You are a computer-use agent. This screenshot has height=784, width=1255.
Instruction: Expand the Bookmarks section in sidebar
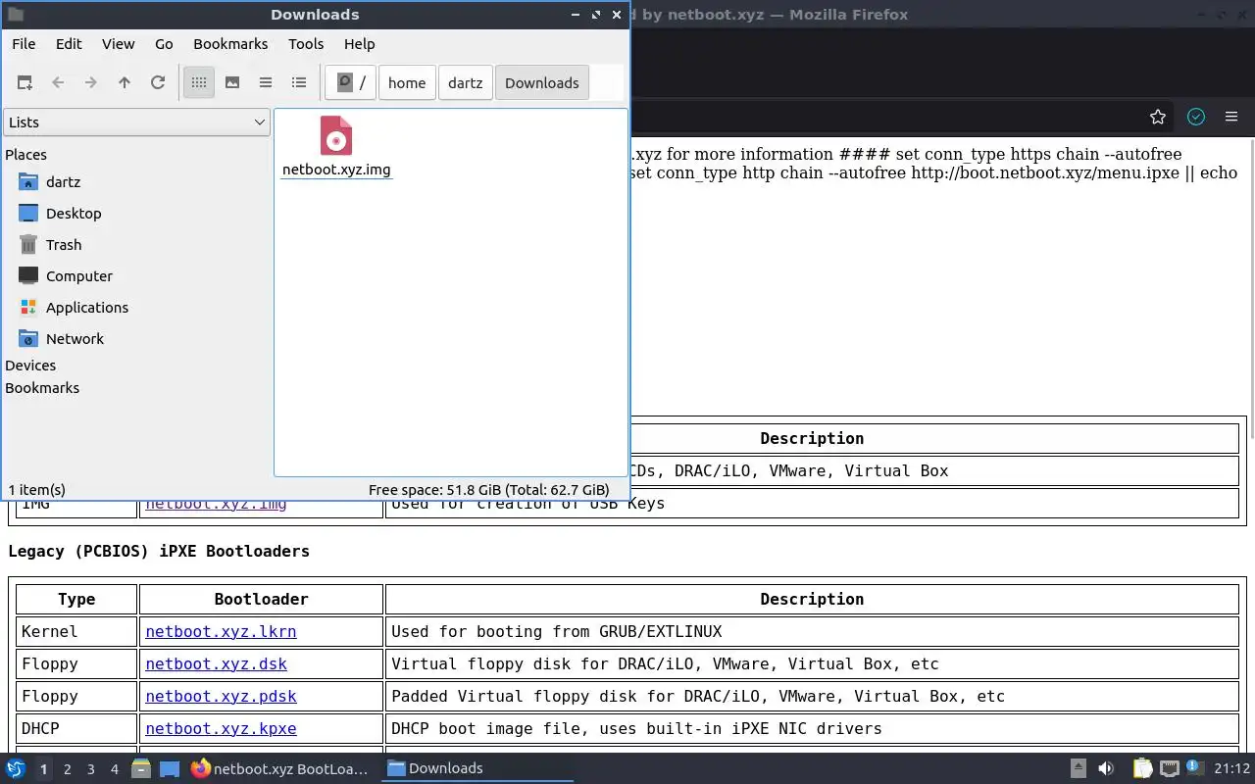pos(42,388)
